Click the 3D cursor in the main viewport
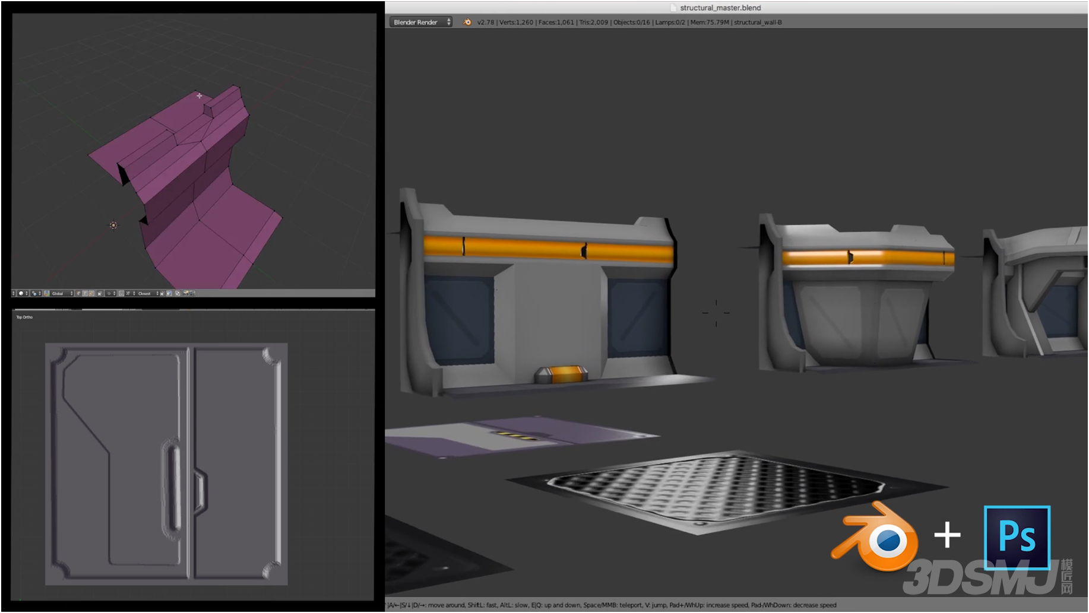The width and height of the screenshot is (1089, 613). point(716,313)
